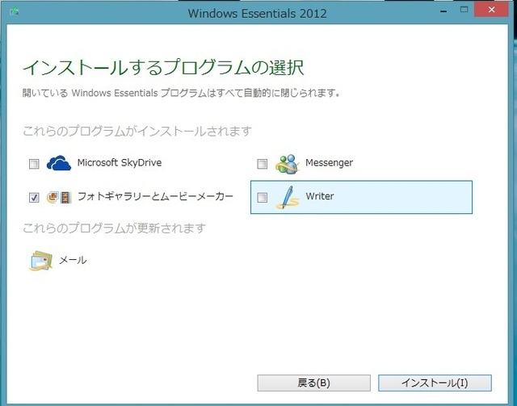Select the Messenger label
517x406 pixels.
[x=329, y=163]
